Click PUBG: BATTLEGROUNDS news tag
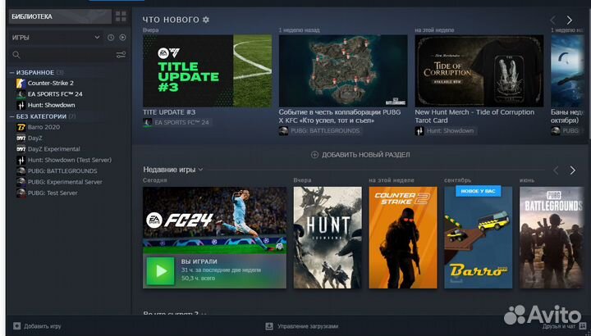Screen dimensions: 591x336 click(320, 130)
